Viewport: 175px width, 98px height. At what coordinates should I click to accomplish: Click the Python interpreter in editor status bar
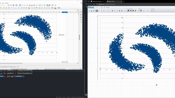78,97
